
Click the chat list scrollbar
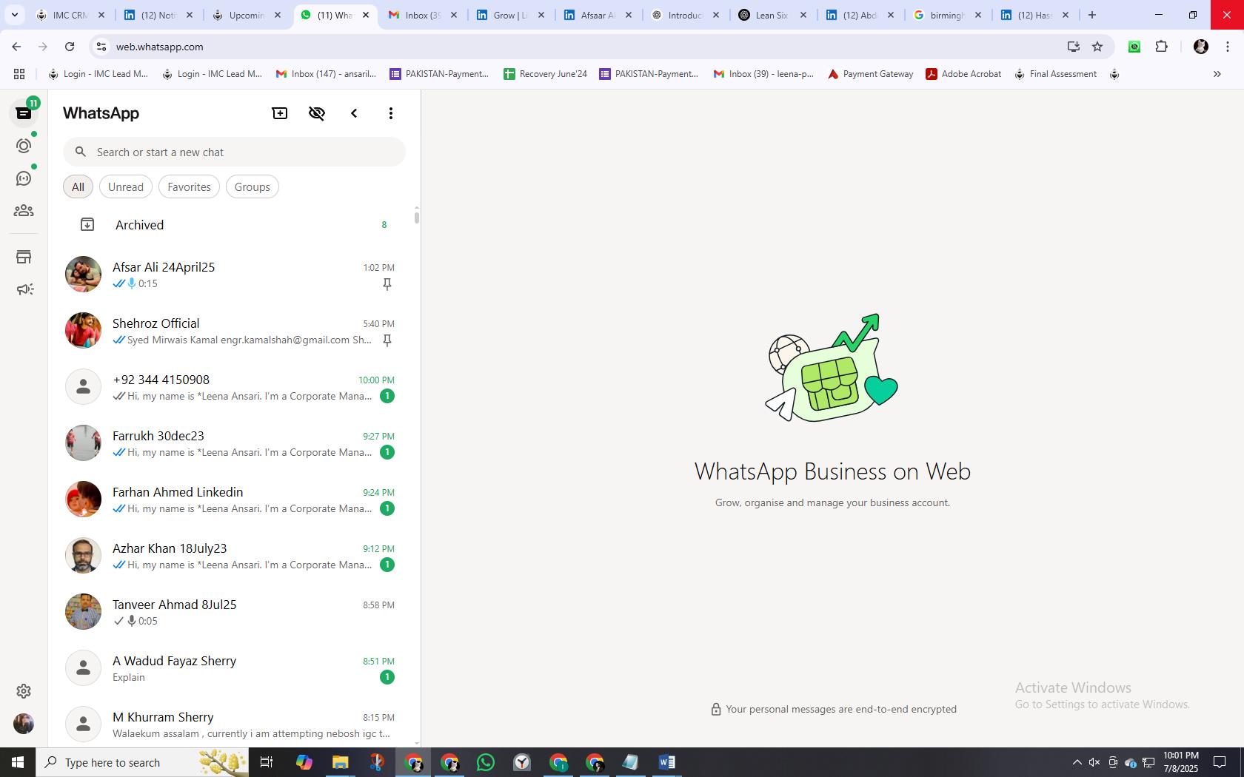click(x=417, y=218)
